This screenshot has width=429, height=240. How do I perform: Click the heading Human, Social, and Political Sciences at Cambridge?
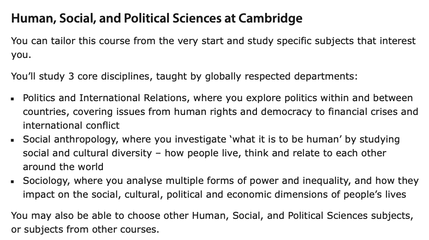[157, 19]
